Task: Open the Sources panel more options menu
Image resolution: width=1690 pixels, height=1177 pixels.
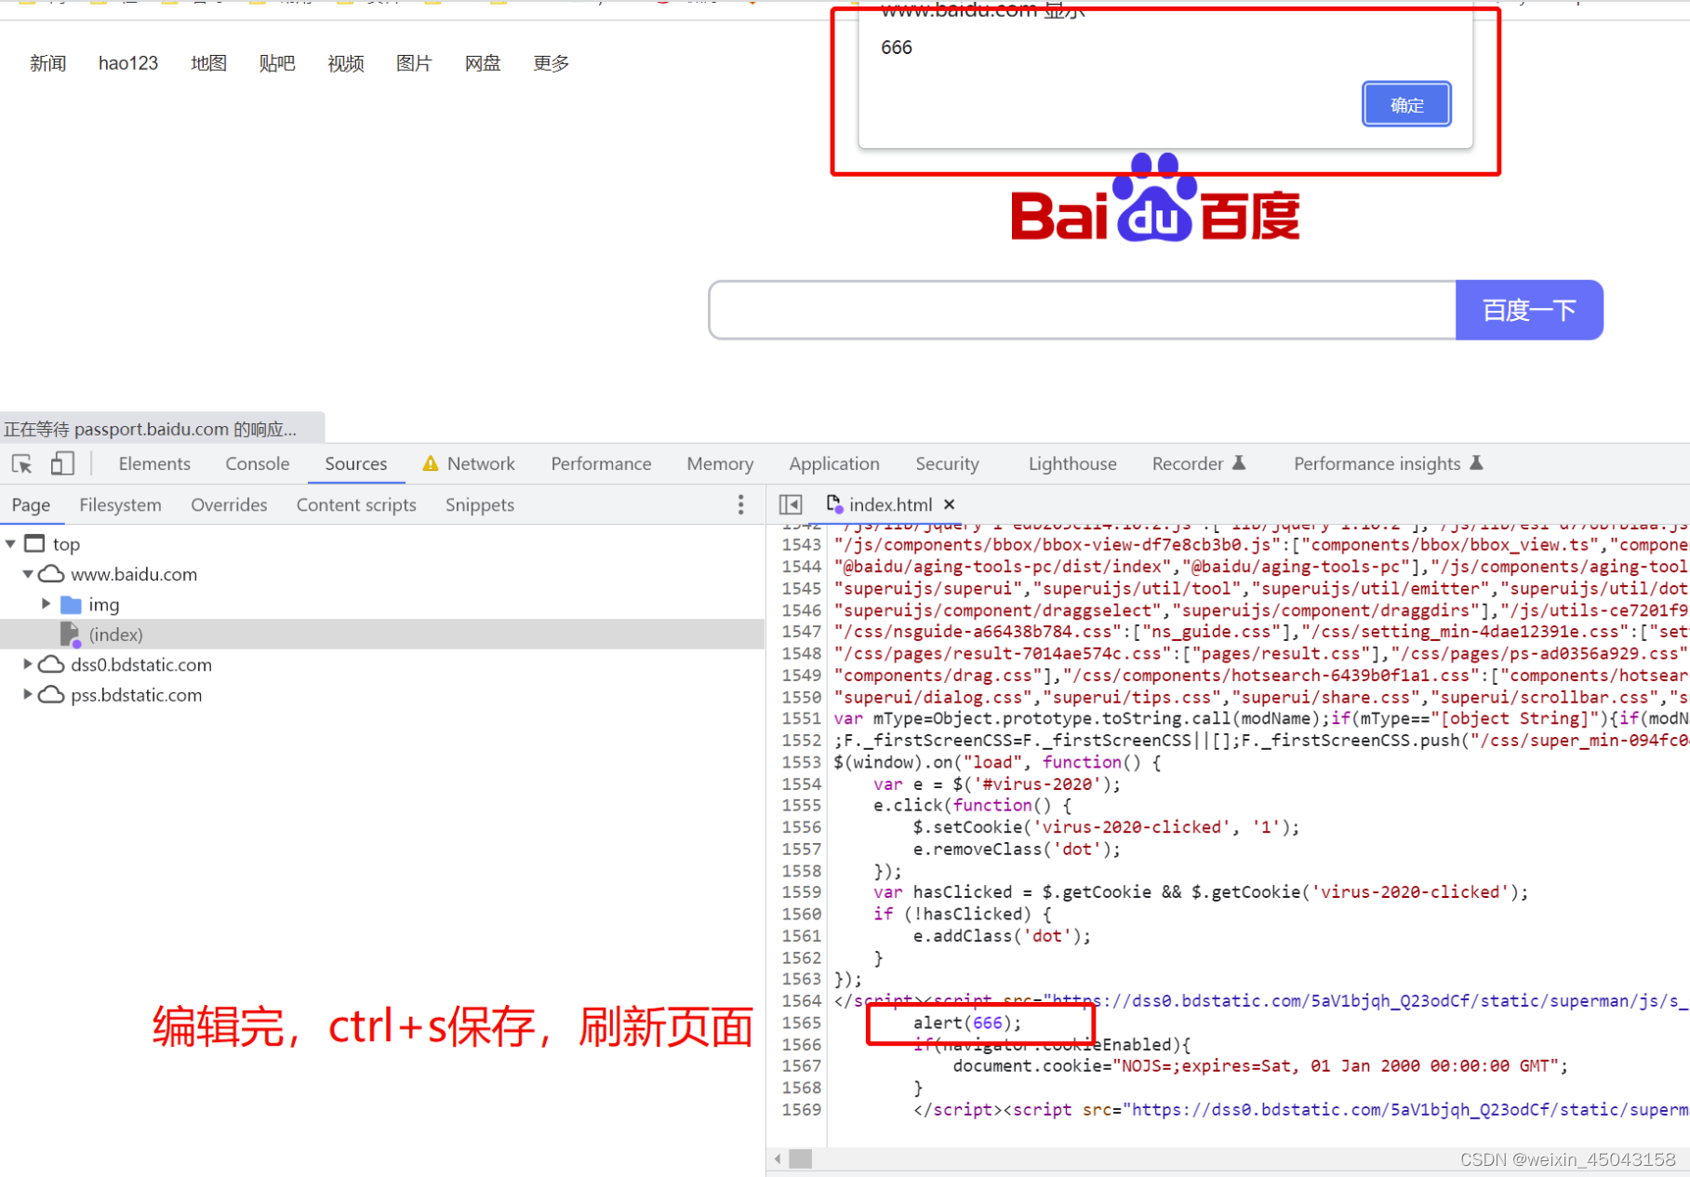Action: [740, 504]
